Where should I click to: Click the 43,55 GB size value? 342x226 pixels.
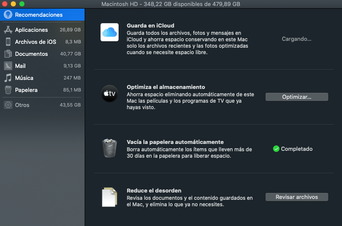[x=70, y=105]
